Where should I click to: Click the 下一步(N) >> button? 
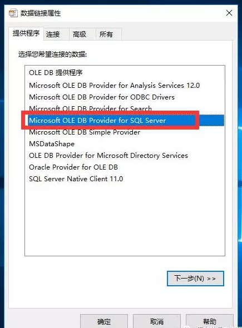point(195,279)
